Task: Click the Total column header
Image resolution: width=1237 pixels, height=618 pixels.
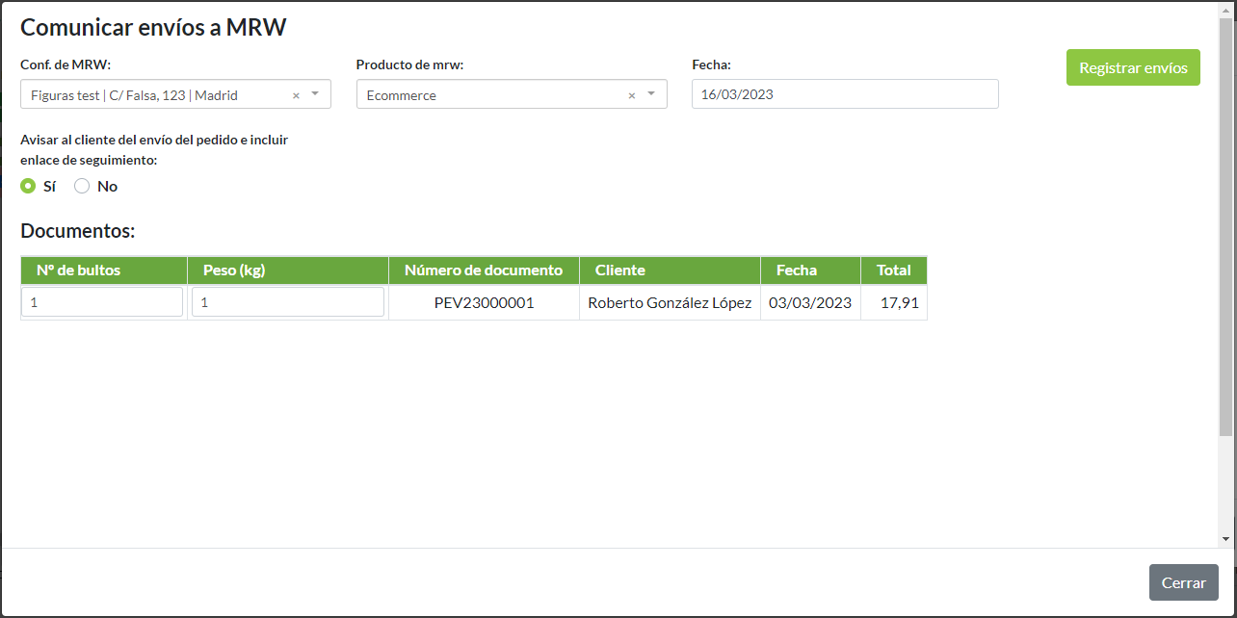Action: [893, 270]
